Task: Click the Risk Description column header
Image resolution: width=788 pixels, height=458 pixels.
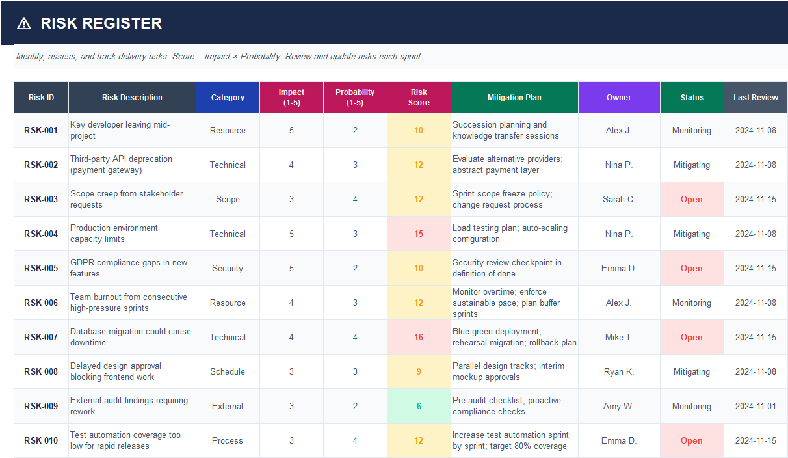Action: pos(132,97)
